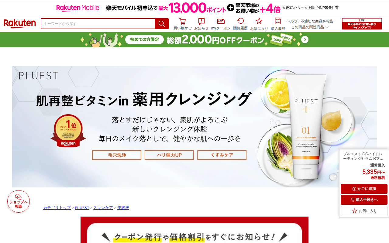Open the カテゴリトップ breadcrumb link
This screenshot has height=243, width=389.
pyautogui.click(x=57, y=208)
